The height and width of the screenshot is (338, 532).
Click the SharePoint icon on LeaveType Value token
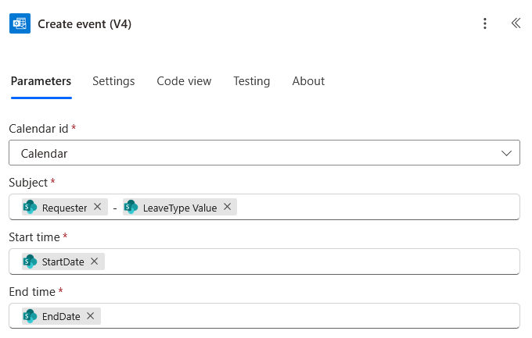click(x=131, y=207)
